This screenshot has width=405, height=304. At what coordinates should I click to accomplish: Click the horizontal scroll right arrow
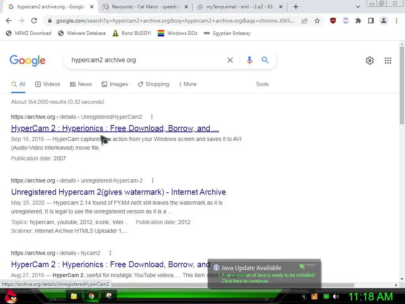pos(396,285)
